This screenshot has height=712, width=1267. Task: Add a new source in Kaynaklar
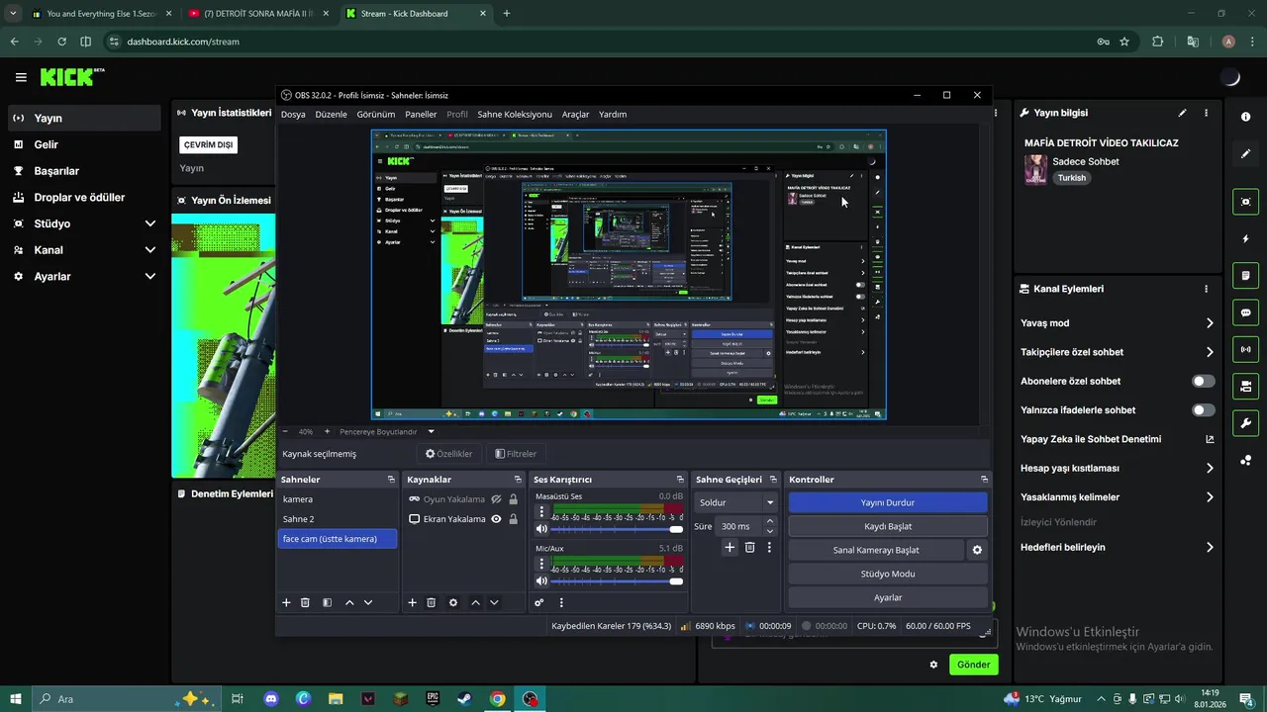pyautogui.click(x=412, y=602)
